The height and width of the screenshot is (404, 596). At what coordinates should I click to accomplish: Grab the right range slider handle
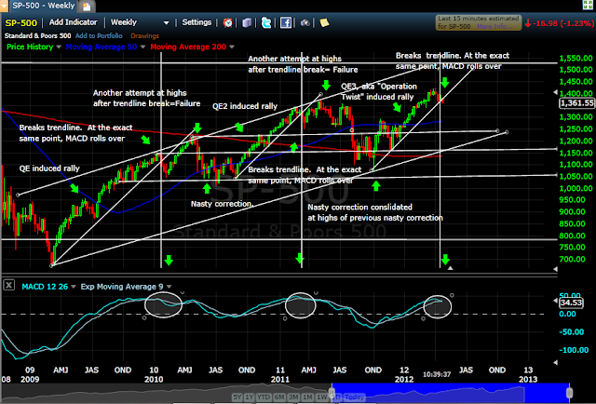569,392
